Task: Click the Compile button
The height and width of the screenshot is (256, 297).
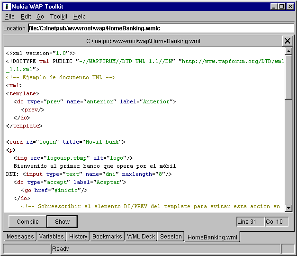Action: [27, 221]
